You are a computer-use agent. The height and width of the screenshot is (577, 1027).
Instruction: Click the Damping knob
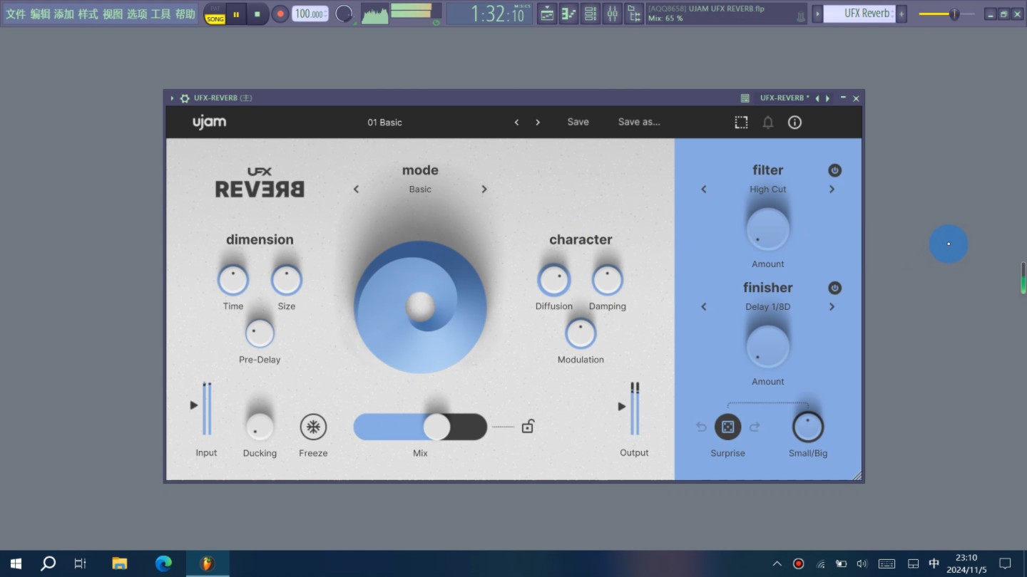point(608,280)
